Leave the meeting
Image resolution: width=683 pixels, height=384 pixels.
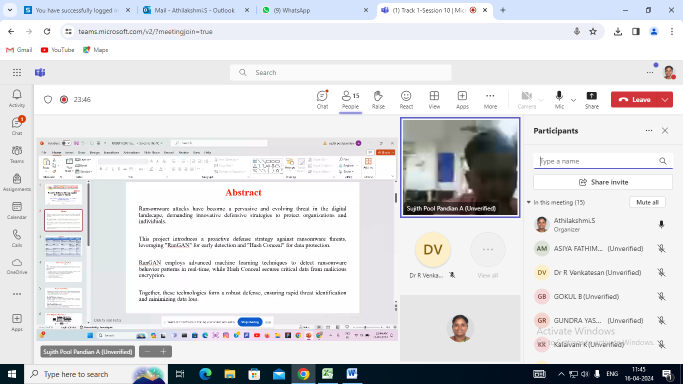click(x=634, y=99)
